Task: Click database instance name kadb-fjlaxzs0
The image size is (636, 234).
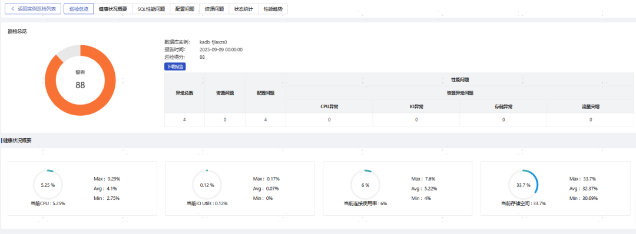Action: [x=213, y=42]
